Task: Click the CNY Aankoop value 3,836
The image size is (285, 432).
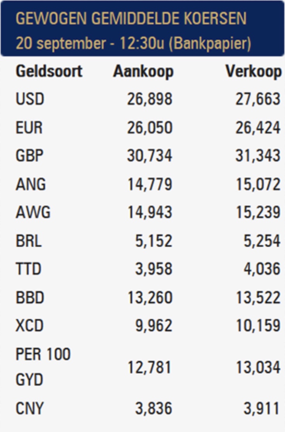Action: click(x=153, y=409)
